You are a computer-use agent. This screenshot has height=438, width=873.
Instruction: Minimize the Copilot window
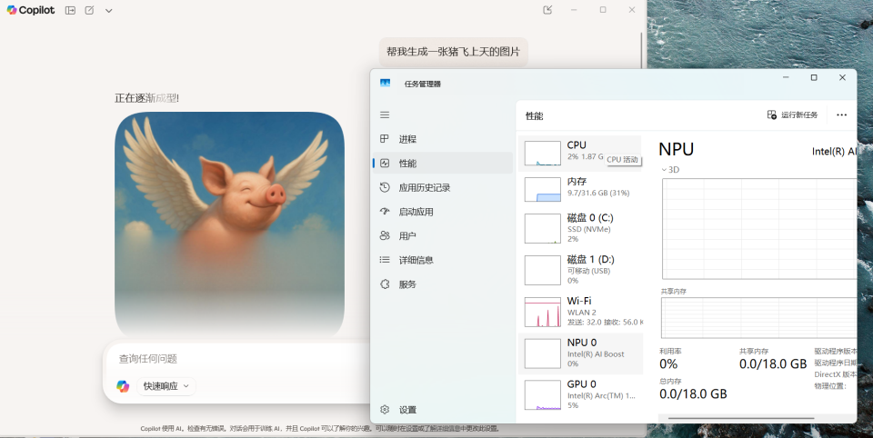pos(574,10)
